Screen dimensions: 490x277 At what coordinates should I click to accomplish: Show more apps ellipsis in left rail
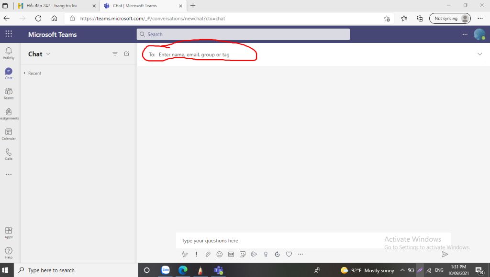[9, 174]
